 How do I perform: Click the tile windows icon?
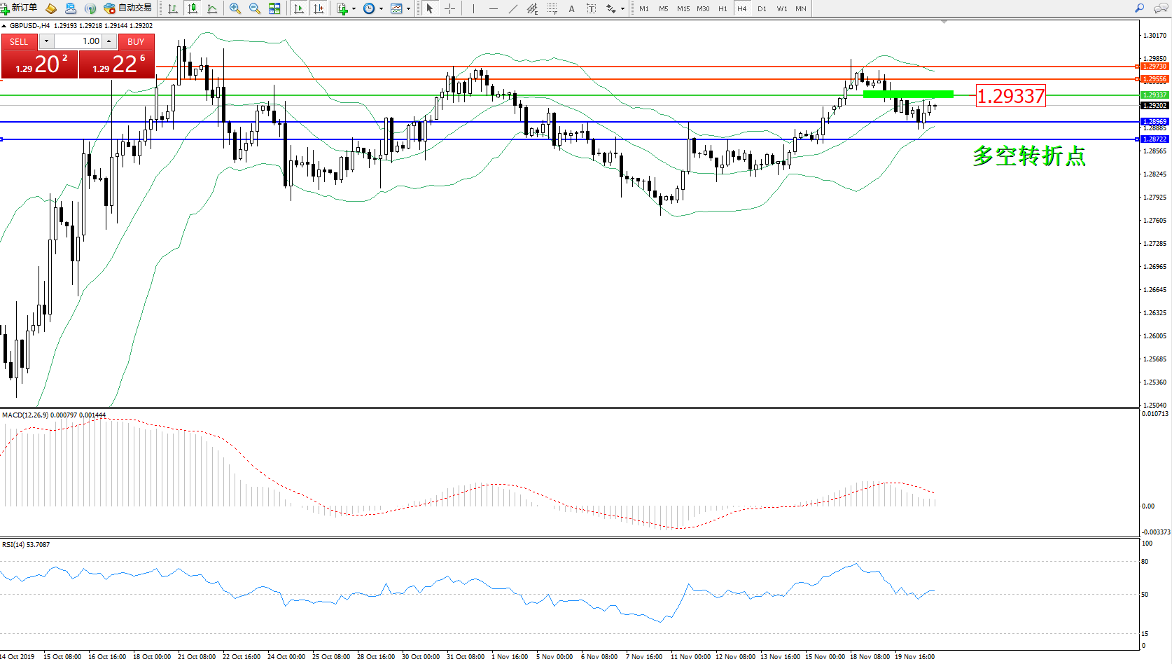274,8
